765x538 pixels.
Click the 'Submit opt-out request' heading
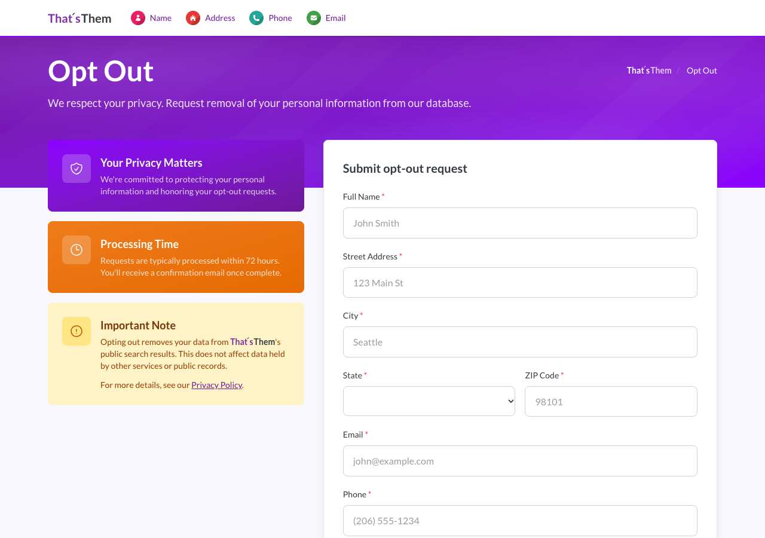pyautogui.click(x=405, y=169)
